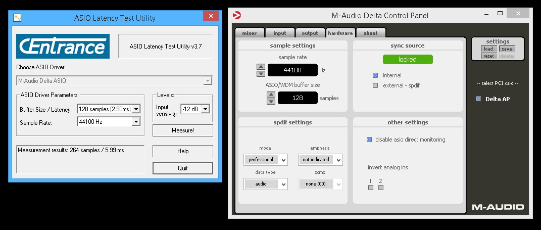Switch to the output tab

[x=310, y=33]
